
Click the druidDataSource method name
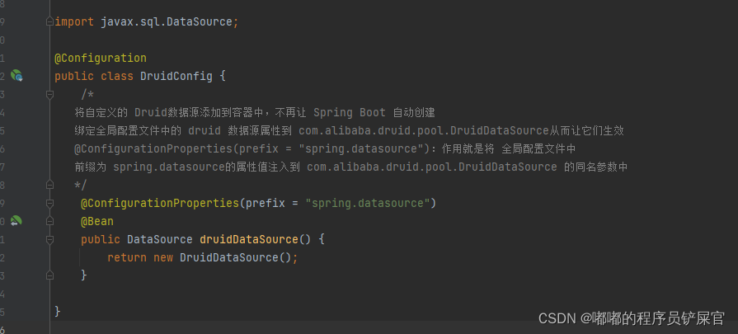(248, 239)
